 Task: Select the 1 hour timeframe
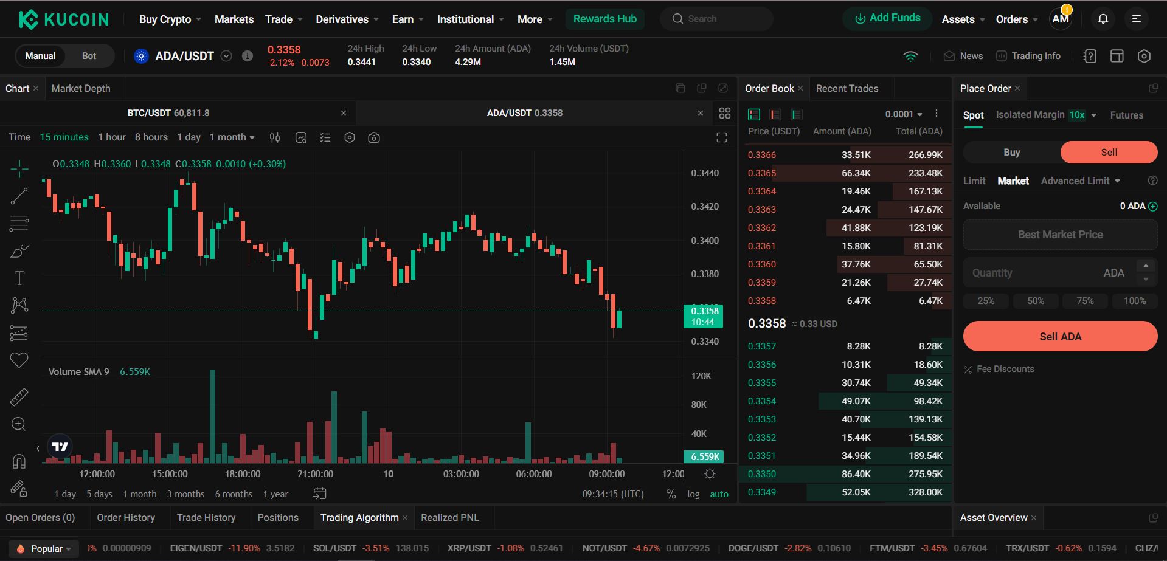click(112, 137)
